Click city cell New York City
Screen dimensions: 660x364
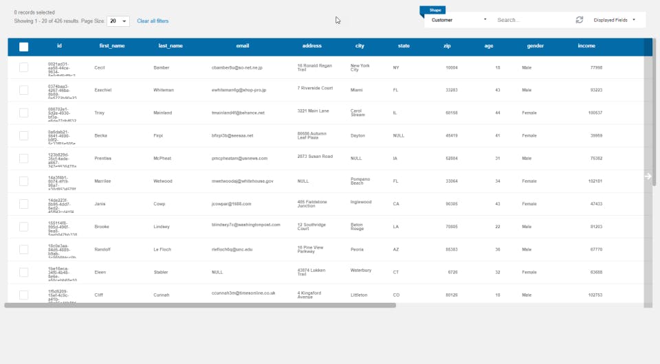pyautogui.click(x=360, y=68)
